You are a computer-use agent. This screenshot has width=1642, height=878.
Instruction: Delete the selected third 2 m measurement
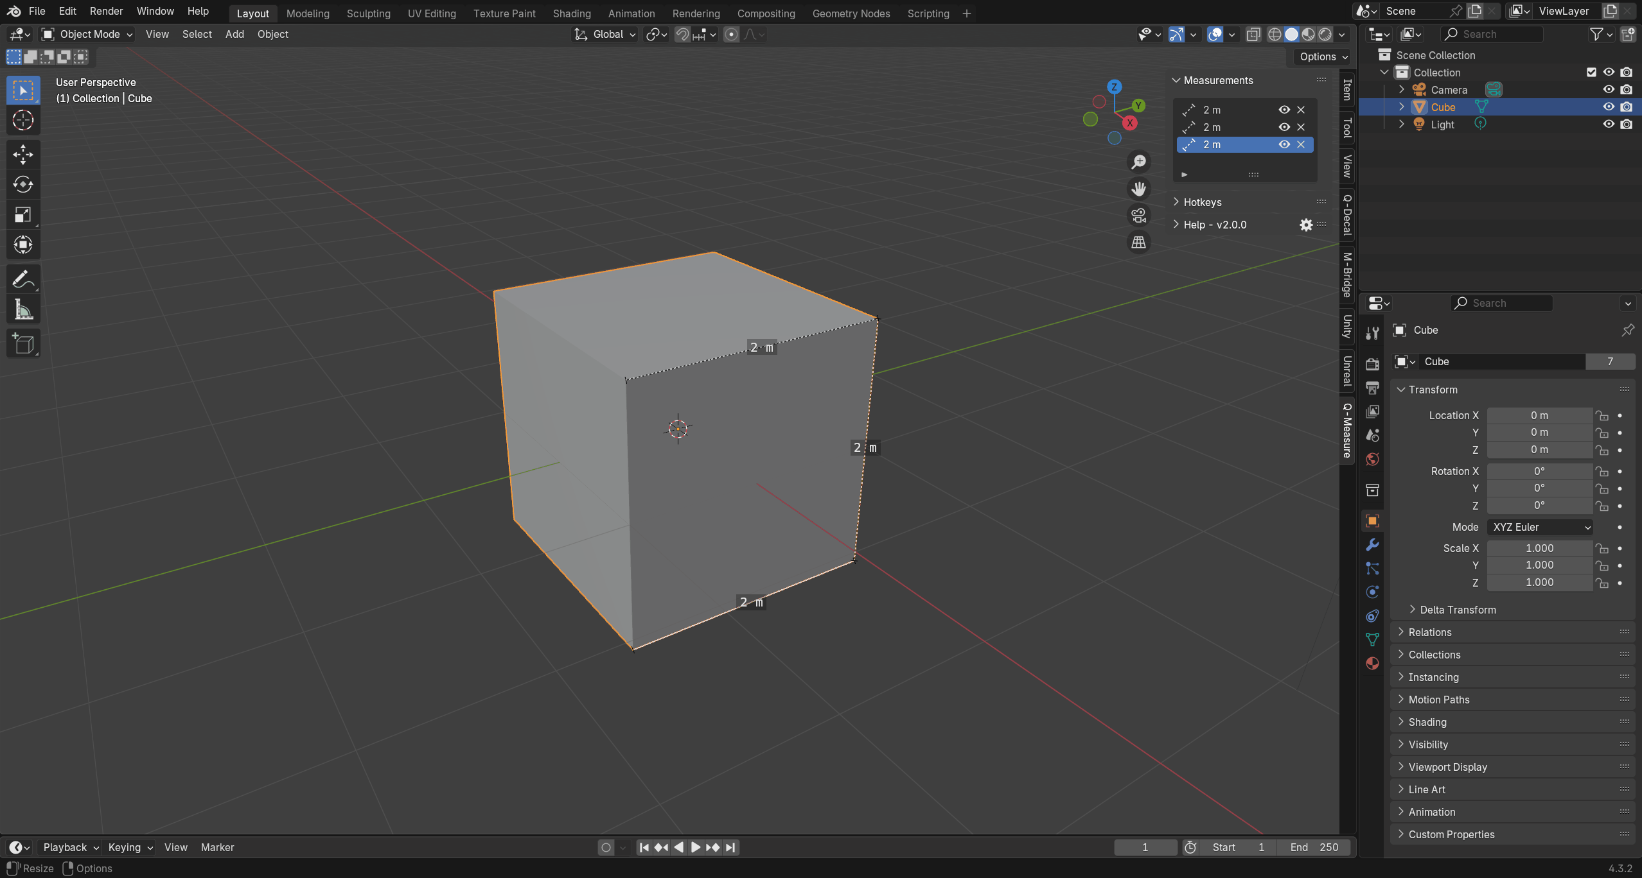pyautogui.click(x=1301, y=144)
